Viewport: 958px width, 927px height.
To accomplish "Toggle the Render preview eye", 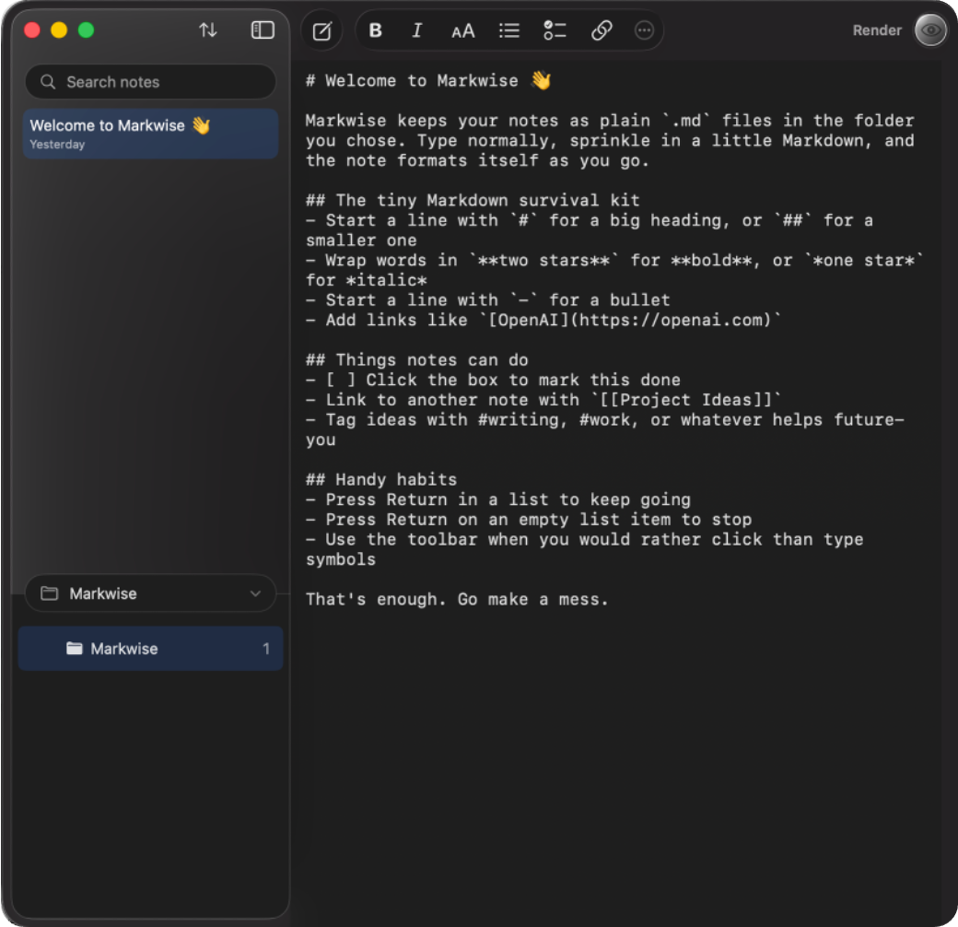I will tap(929, 30).
